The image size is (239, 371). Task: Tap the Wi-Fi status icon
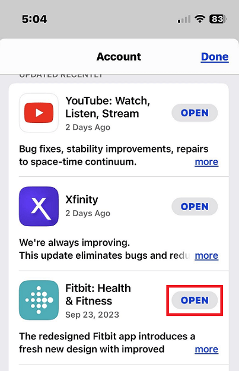pyautogui.click(x=200, y=18)
